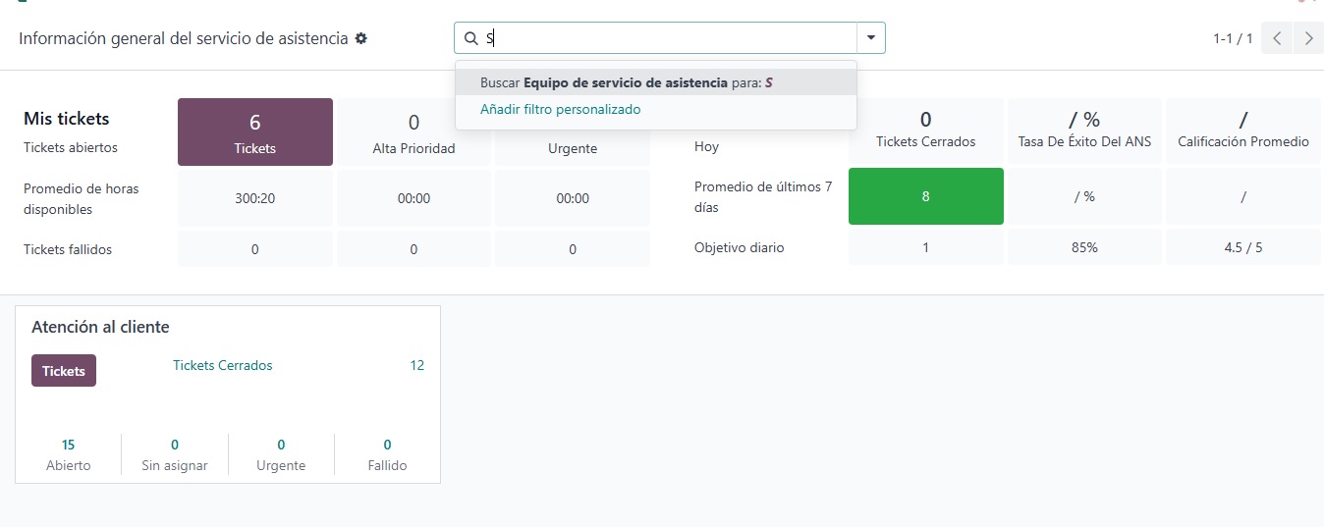Click inside the search input field
1324x527 pixels.
click(x=668, y=38)
